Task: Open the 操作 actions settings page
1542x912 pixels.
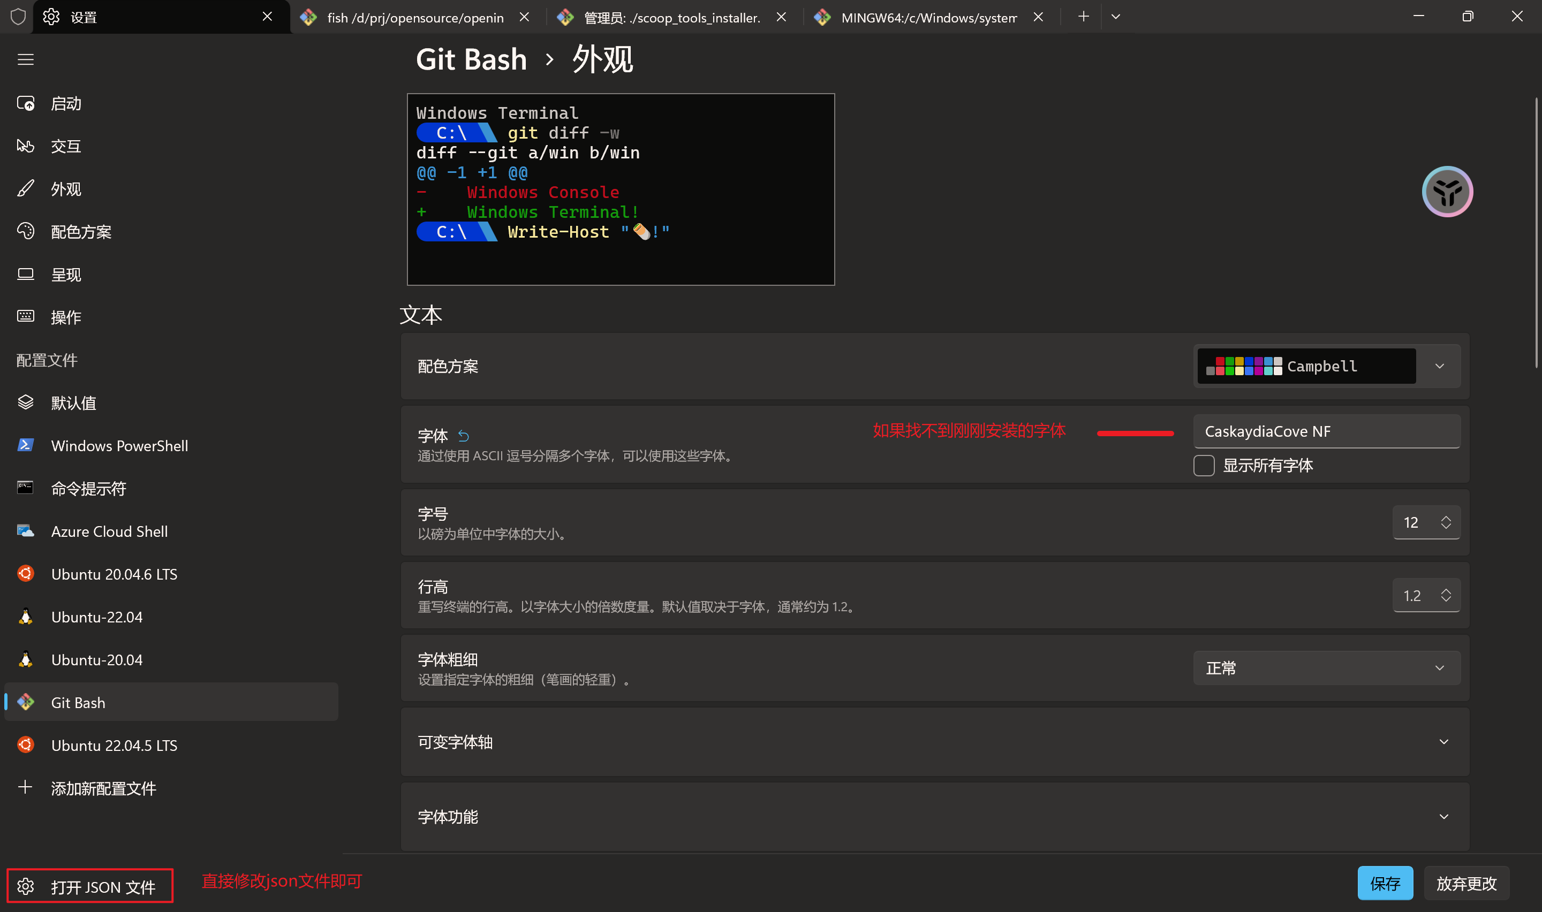Action: (x=171, y=317)
